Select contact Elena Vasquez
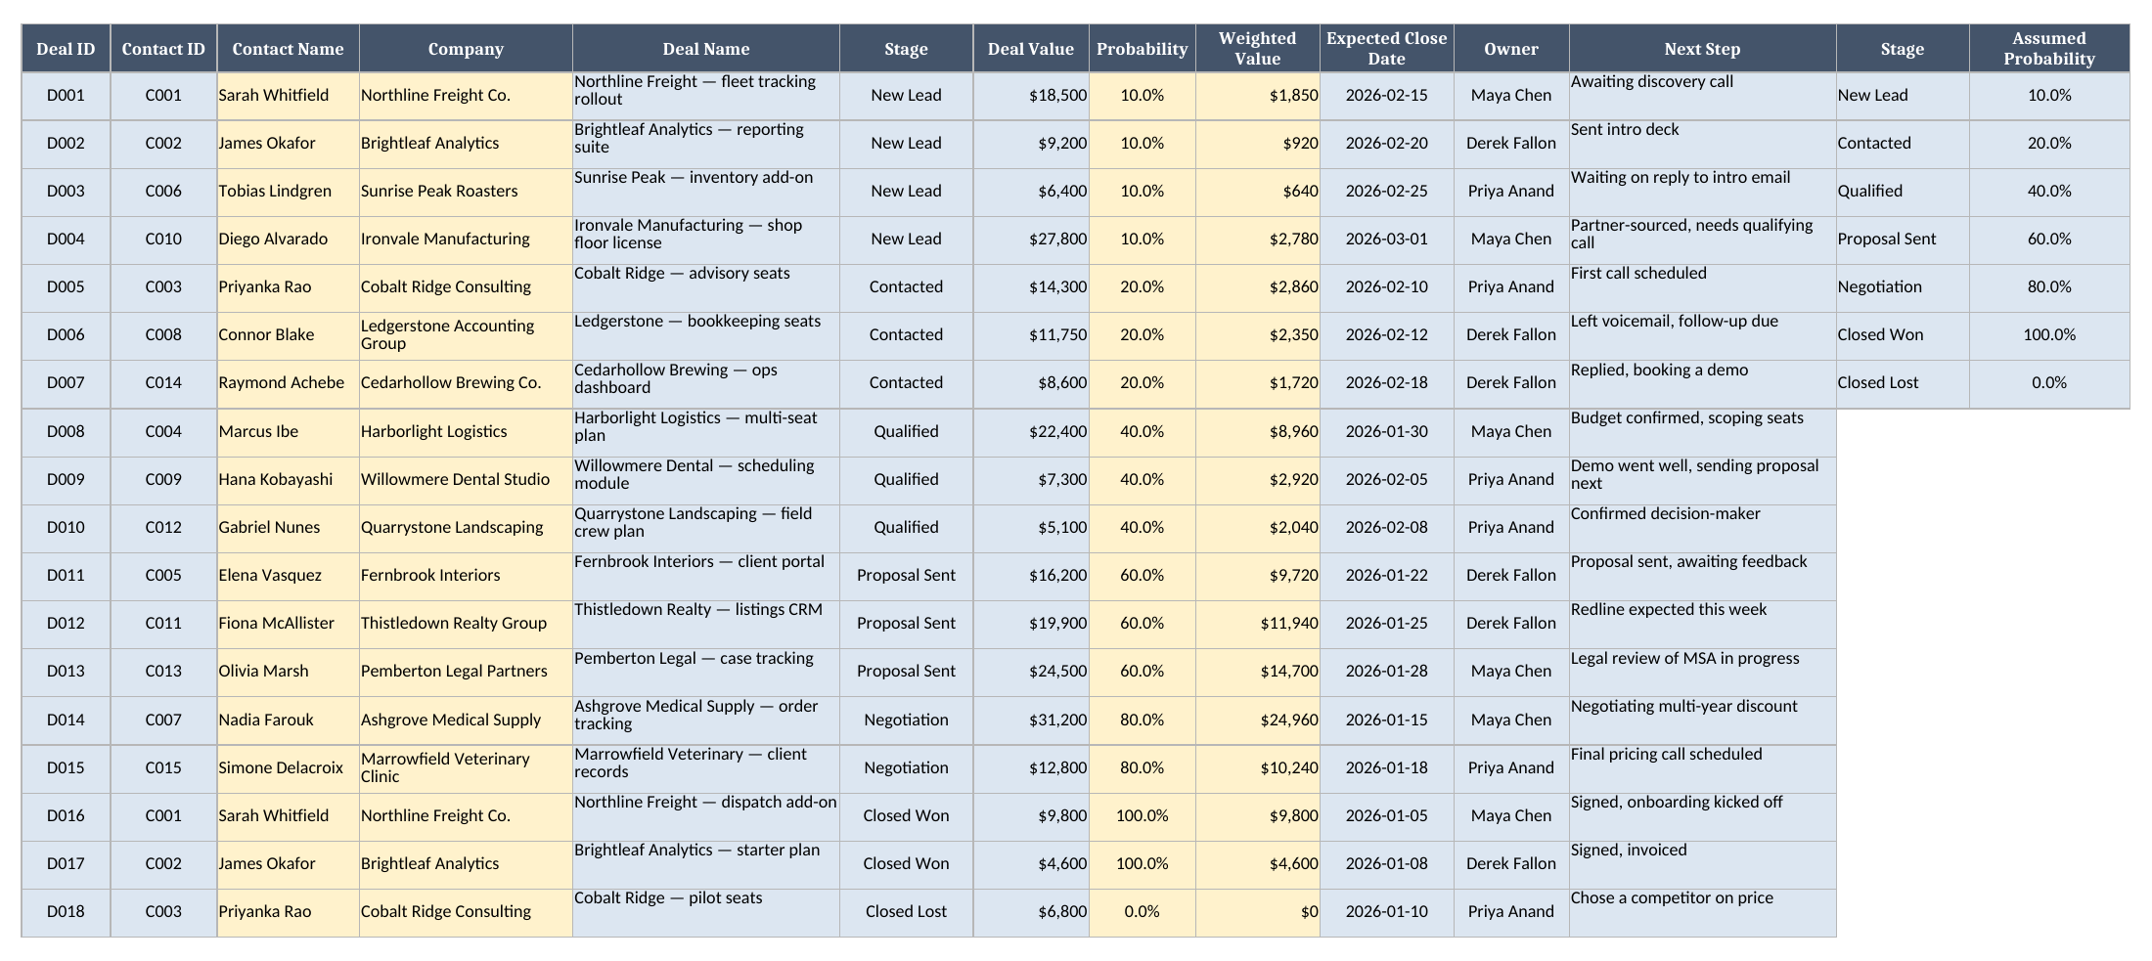This screenshot has height=961, width=2152. 288,575
